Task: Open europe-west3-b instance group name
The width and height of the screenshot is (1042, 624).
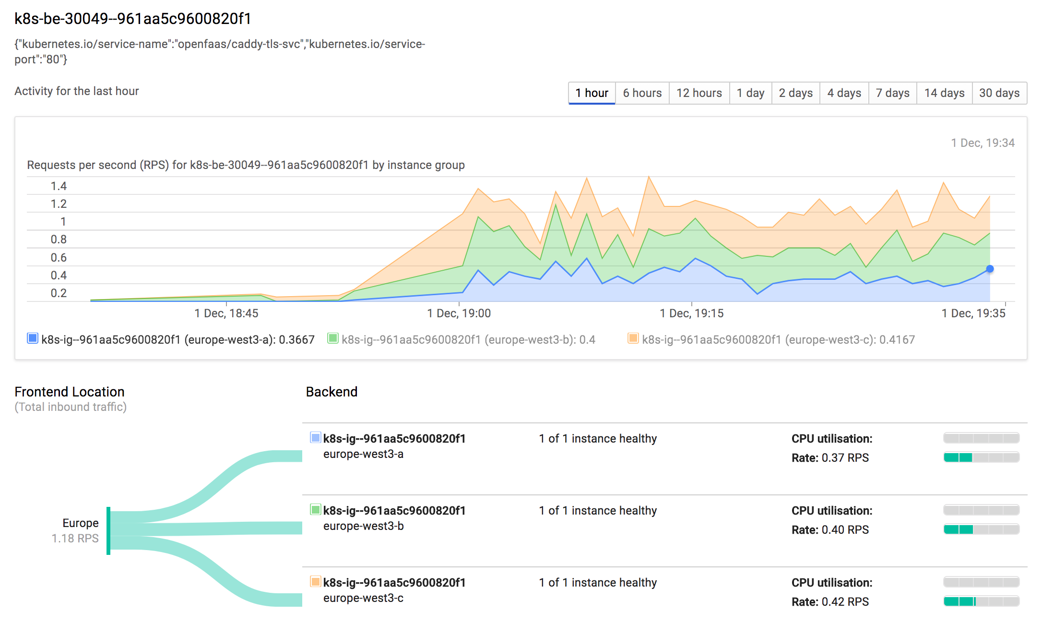Action: click(394, 510)
